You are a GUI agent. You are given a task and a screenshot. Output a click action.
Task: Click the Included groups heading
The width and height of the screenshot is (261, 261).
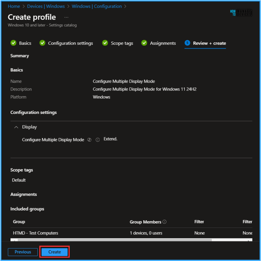point(27,209)
